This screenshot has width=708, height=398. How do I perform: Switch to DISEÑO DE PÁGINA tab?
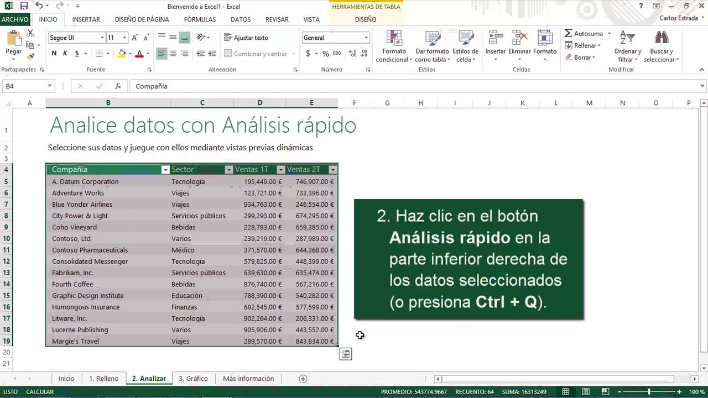click(142, 19)
